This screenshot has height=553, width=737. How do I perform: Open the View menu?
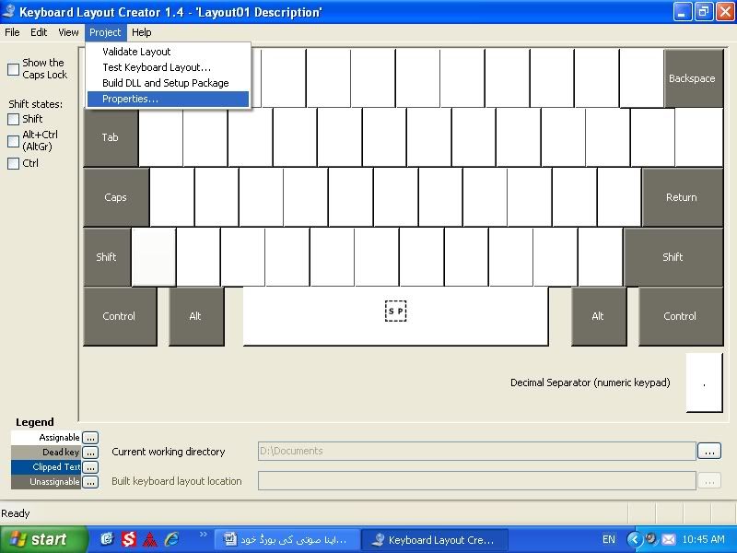pyautogui.click(x=68, y=32)
